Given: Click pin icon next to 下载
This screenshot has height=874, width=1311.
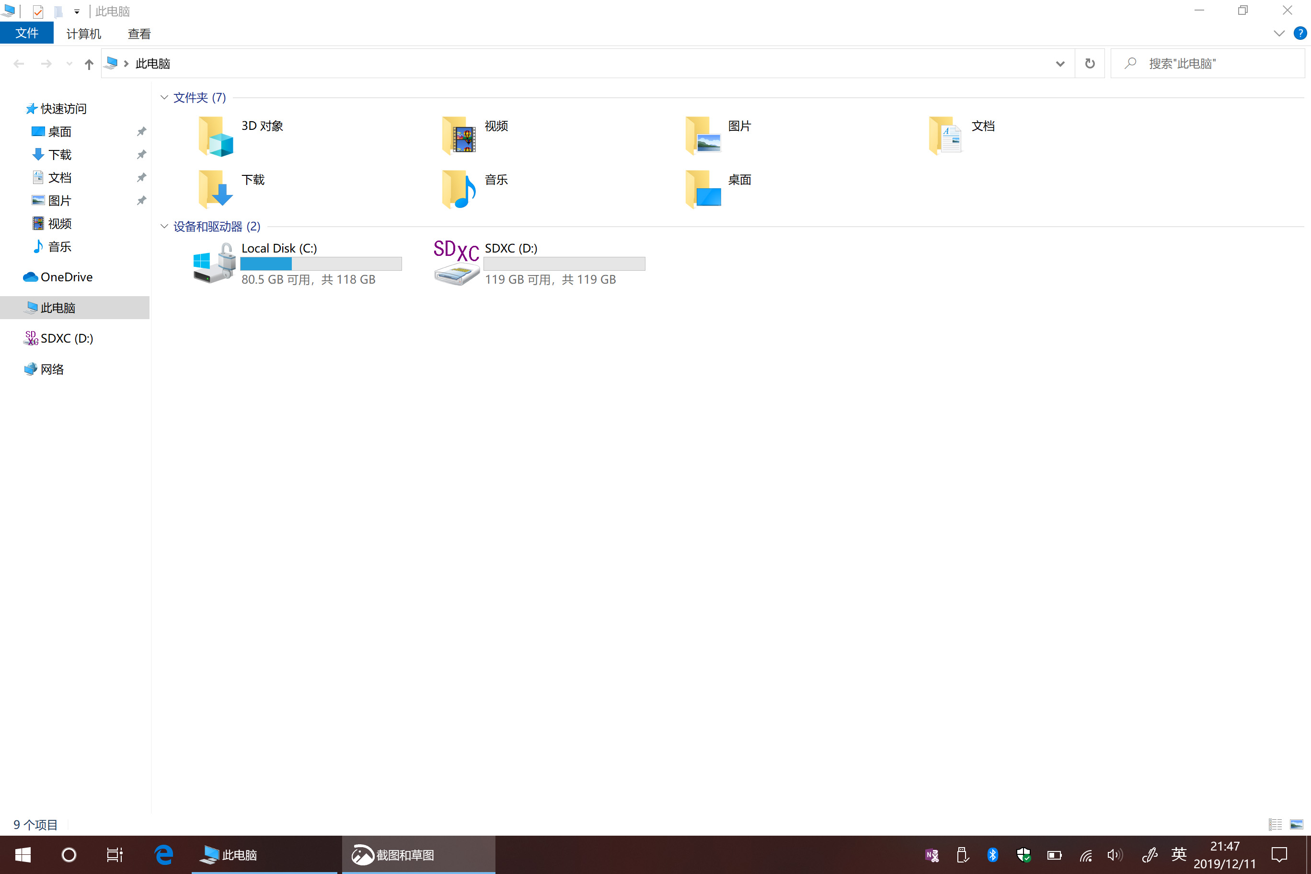Looking at the screenshot, I should point(141,154).
